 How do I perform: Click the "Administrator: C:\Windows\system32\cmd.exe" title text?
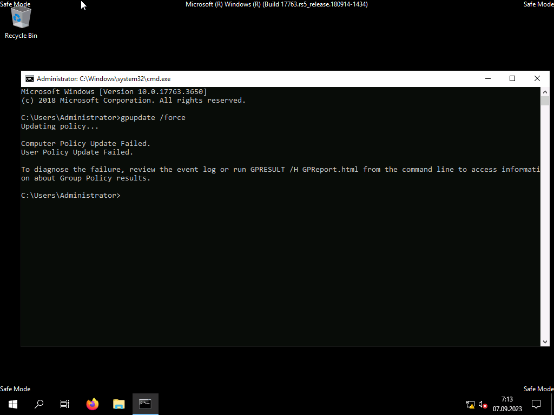pyautogui.click(x=103, y=79)
